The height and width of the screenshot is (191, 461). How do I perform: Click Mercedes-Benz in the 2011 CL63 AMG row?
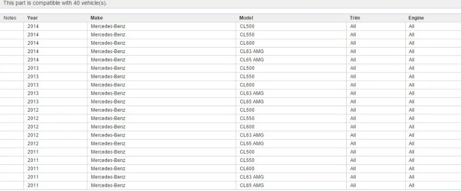[x=108, y=177]
